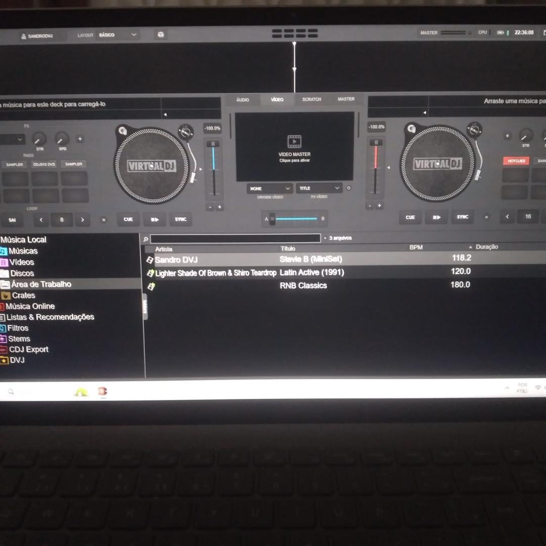Show hidden icons chevron in system tray
The height and width of the screenshot is (546, 546).
pos(507,388)
